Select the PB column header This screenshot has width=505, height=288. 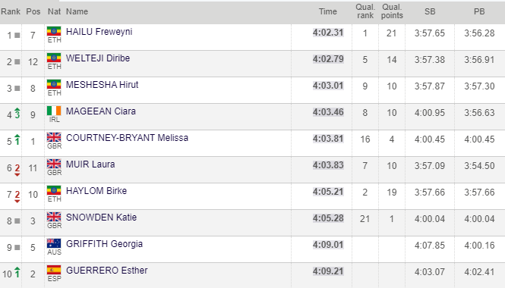pos(479,11)
